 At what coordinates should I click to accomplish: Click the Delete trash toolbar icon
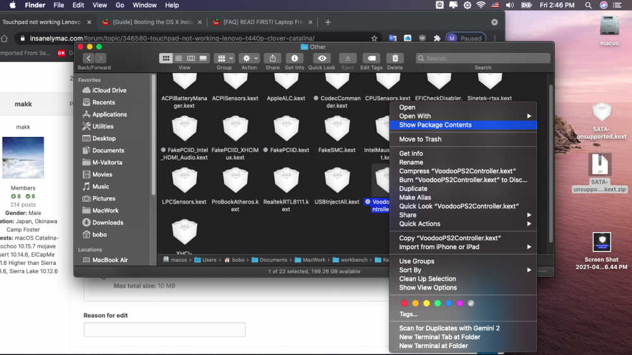(x=395, y=58)
